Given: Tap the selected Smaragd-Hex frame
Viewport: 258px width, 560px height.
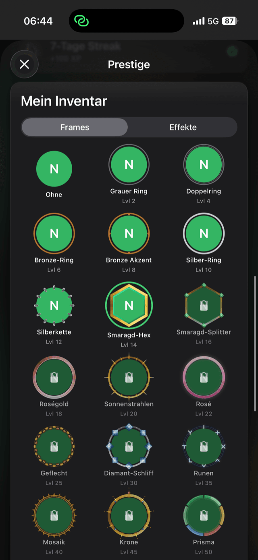Looking at the screenshot, I should click(x=129, y=306).
